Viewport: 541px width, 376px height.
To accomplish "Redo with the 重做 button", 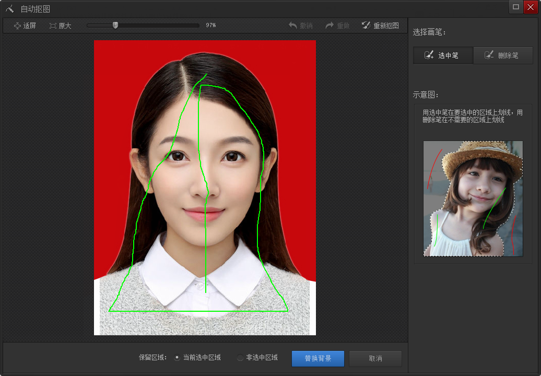I will coord(337,26).
